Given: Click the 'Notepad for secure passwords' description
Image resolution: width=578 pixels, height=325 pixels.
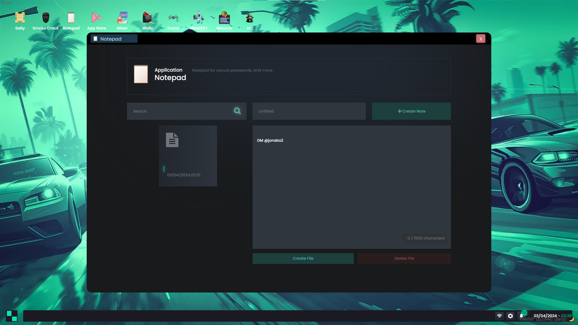Looking at the screenshot, I should pos(232,70).
